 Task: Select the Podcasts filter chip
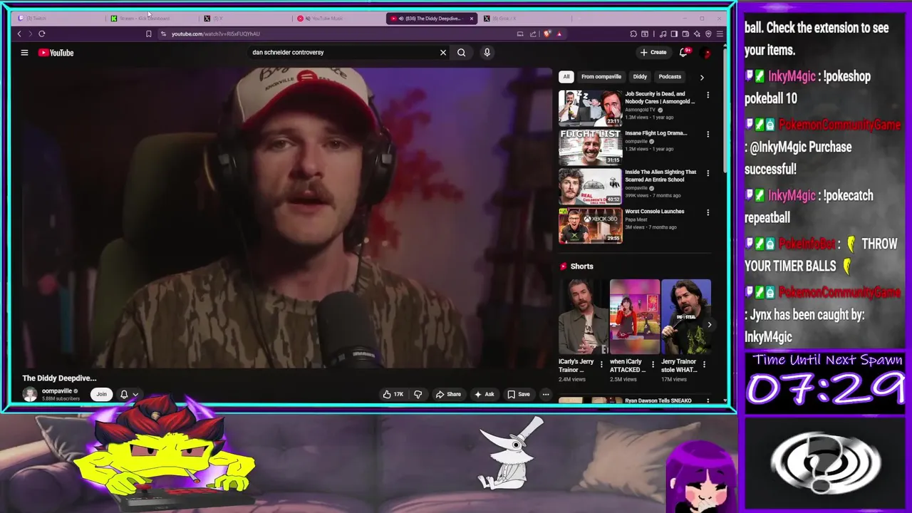(x=670, y=76)
